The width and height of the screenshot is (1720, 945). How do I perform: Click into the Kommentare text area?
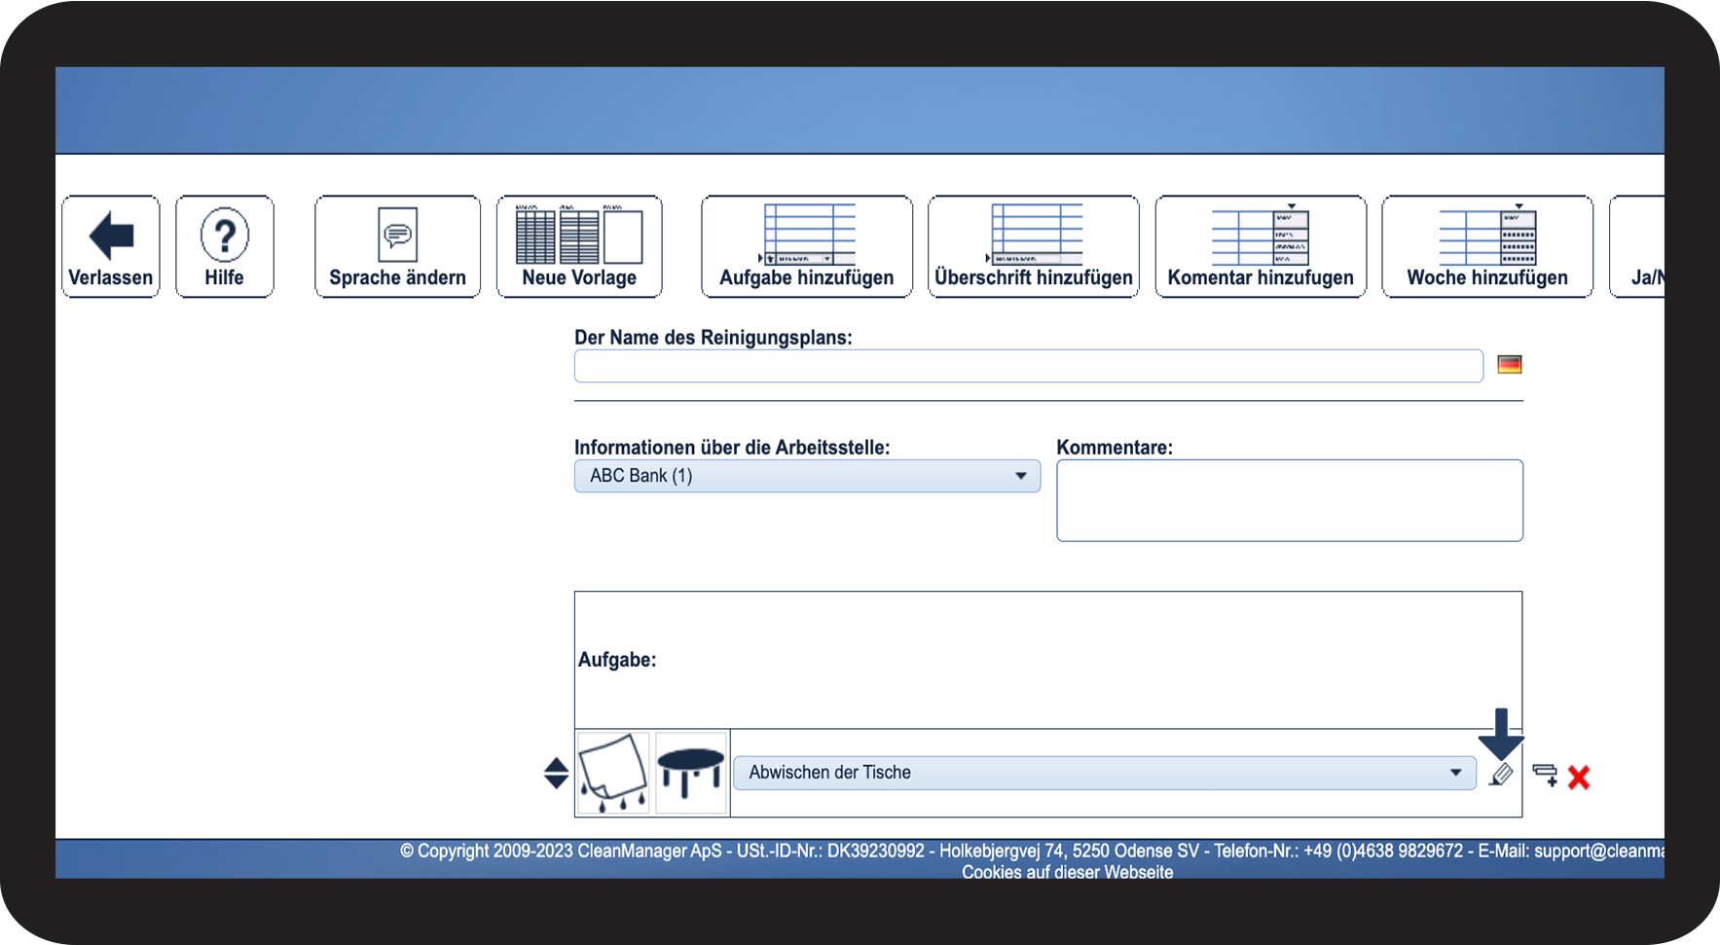click(x=1290, y=500)
